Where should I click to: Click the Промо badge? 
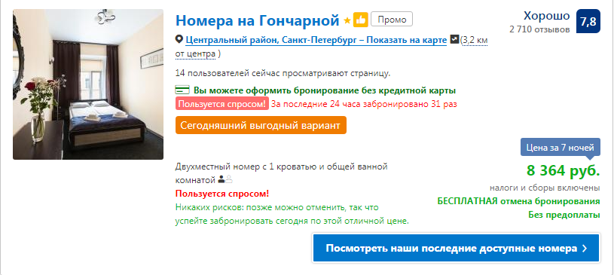pyautogui.click(x=392, y=19)
